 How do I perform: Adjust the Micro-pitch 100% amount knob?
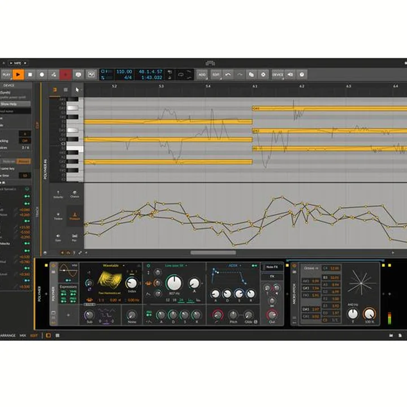[369, 314]
